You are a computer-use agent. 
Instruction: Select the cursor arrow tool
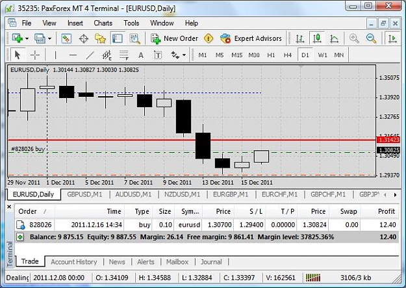coord(18,55)
